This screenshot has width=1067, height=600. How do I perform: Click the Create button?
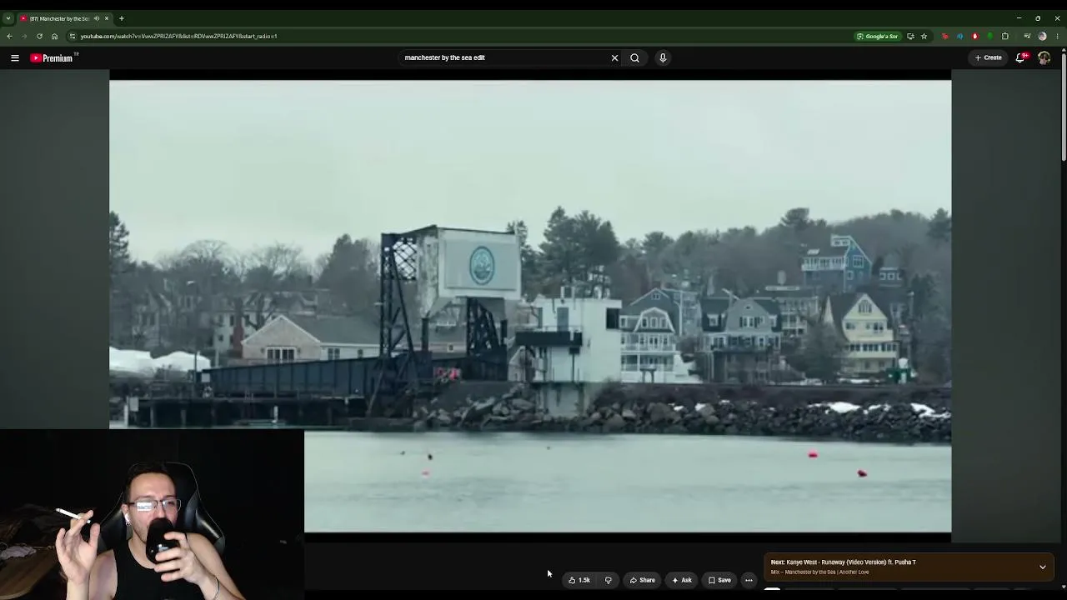coord(989,57)
